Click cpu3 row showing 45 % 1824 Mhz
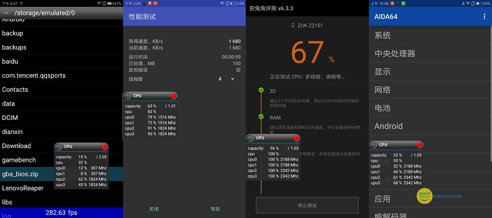Viewport: 492px width, 218px height. tap(81, 185)
